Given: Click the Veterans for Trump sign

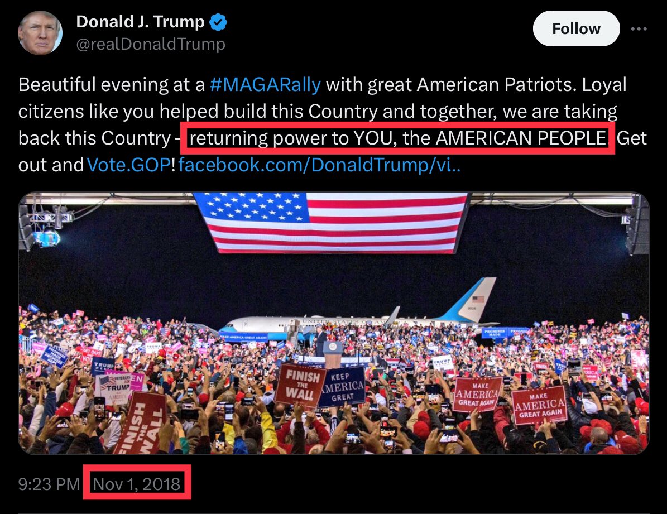Looking at the screenshot, I should tap(115, 388).
